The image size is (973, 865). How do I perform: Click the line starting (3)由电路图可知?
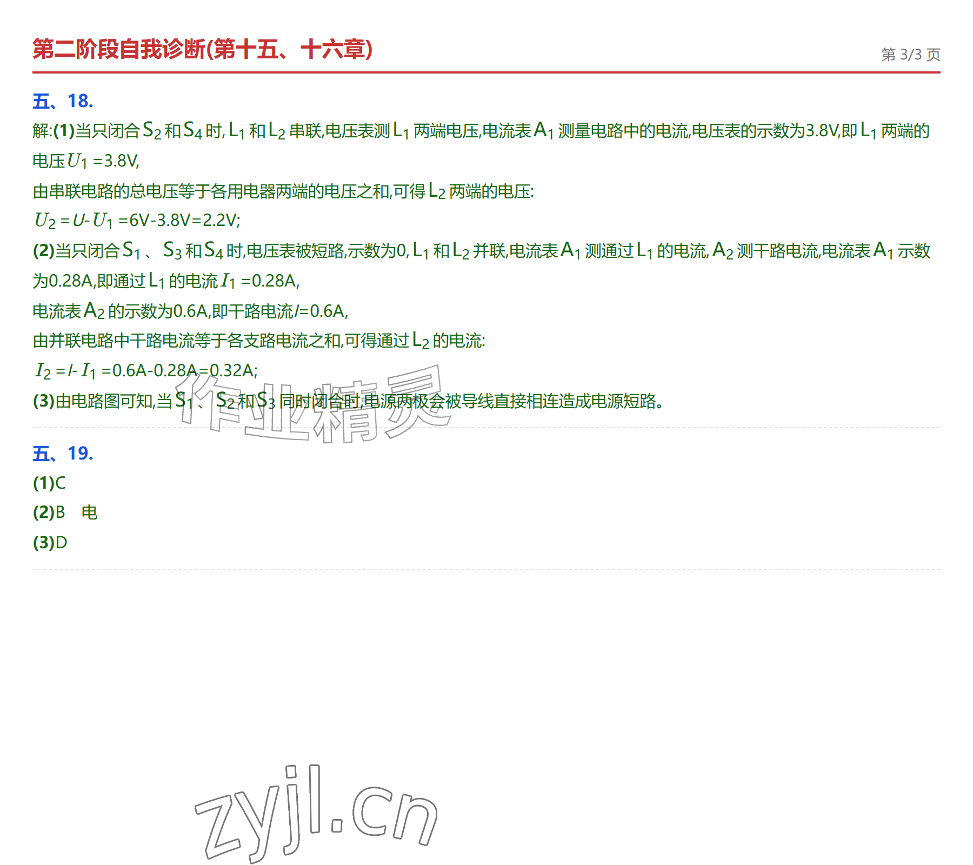[x=349, y=401]
